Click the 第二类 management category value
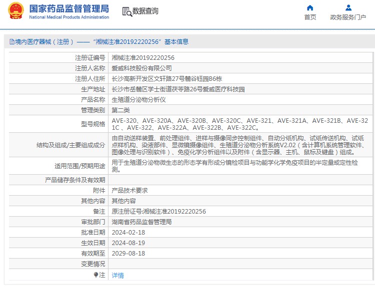Screen dimensions: 375x287 (120, 110)
